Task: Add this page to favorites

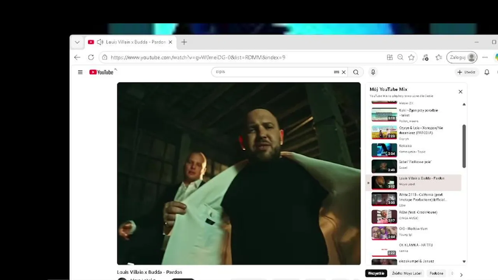Action: pos(411,57)
